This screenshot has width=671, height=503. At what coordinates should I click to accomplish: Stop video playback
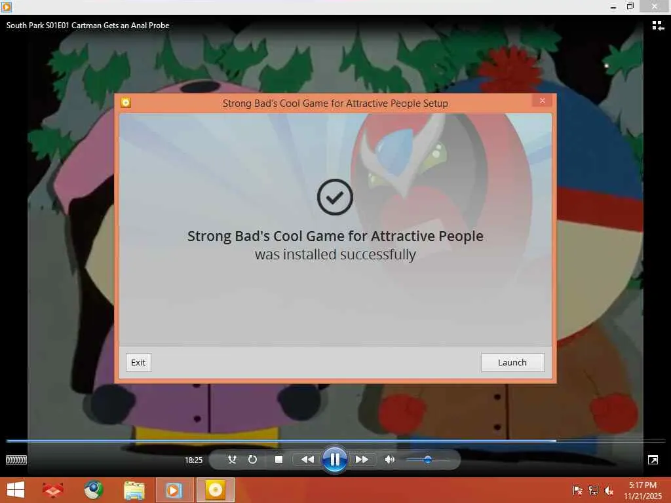click(278, 459)
